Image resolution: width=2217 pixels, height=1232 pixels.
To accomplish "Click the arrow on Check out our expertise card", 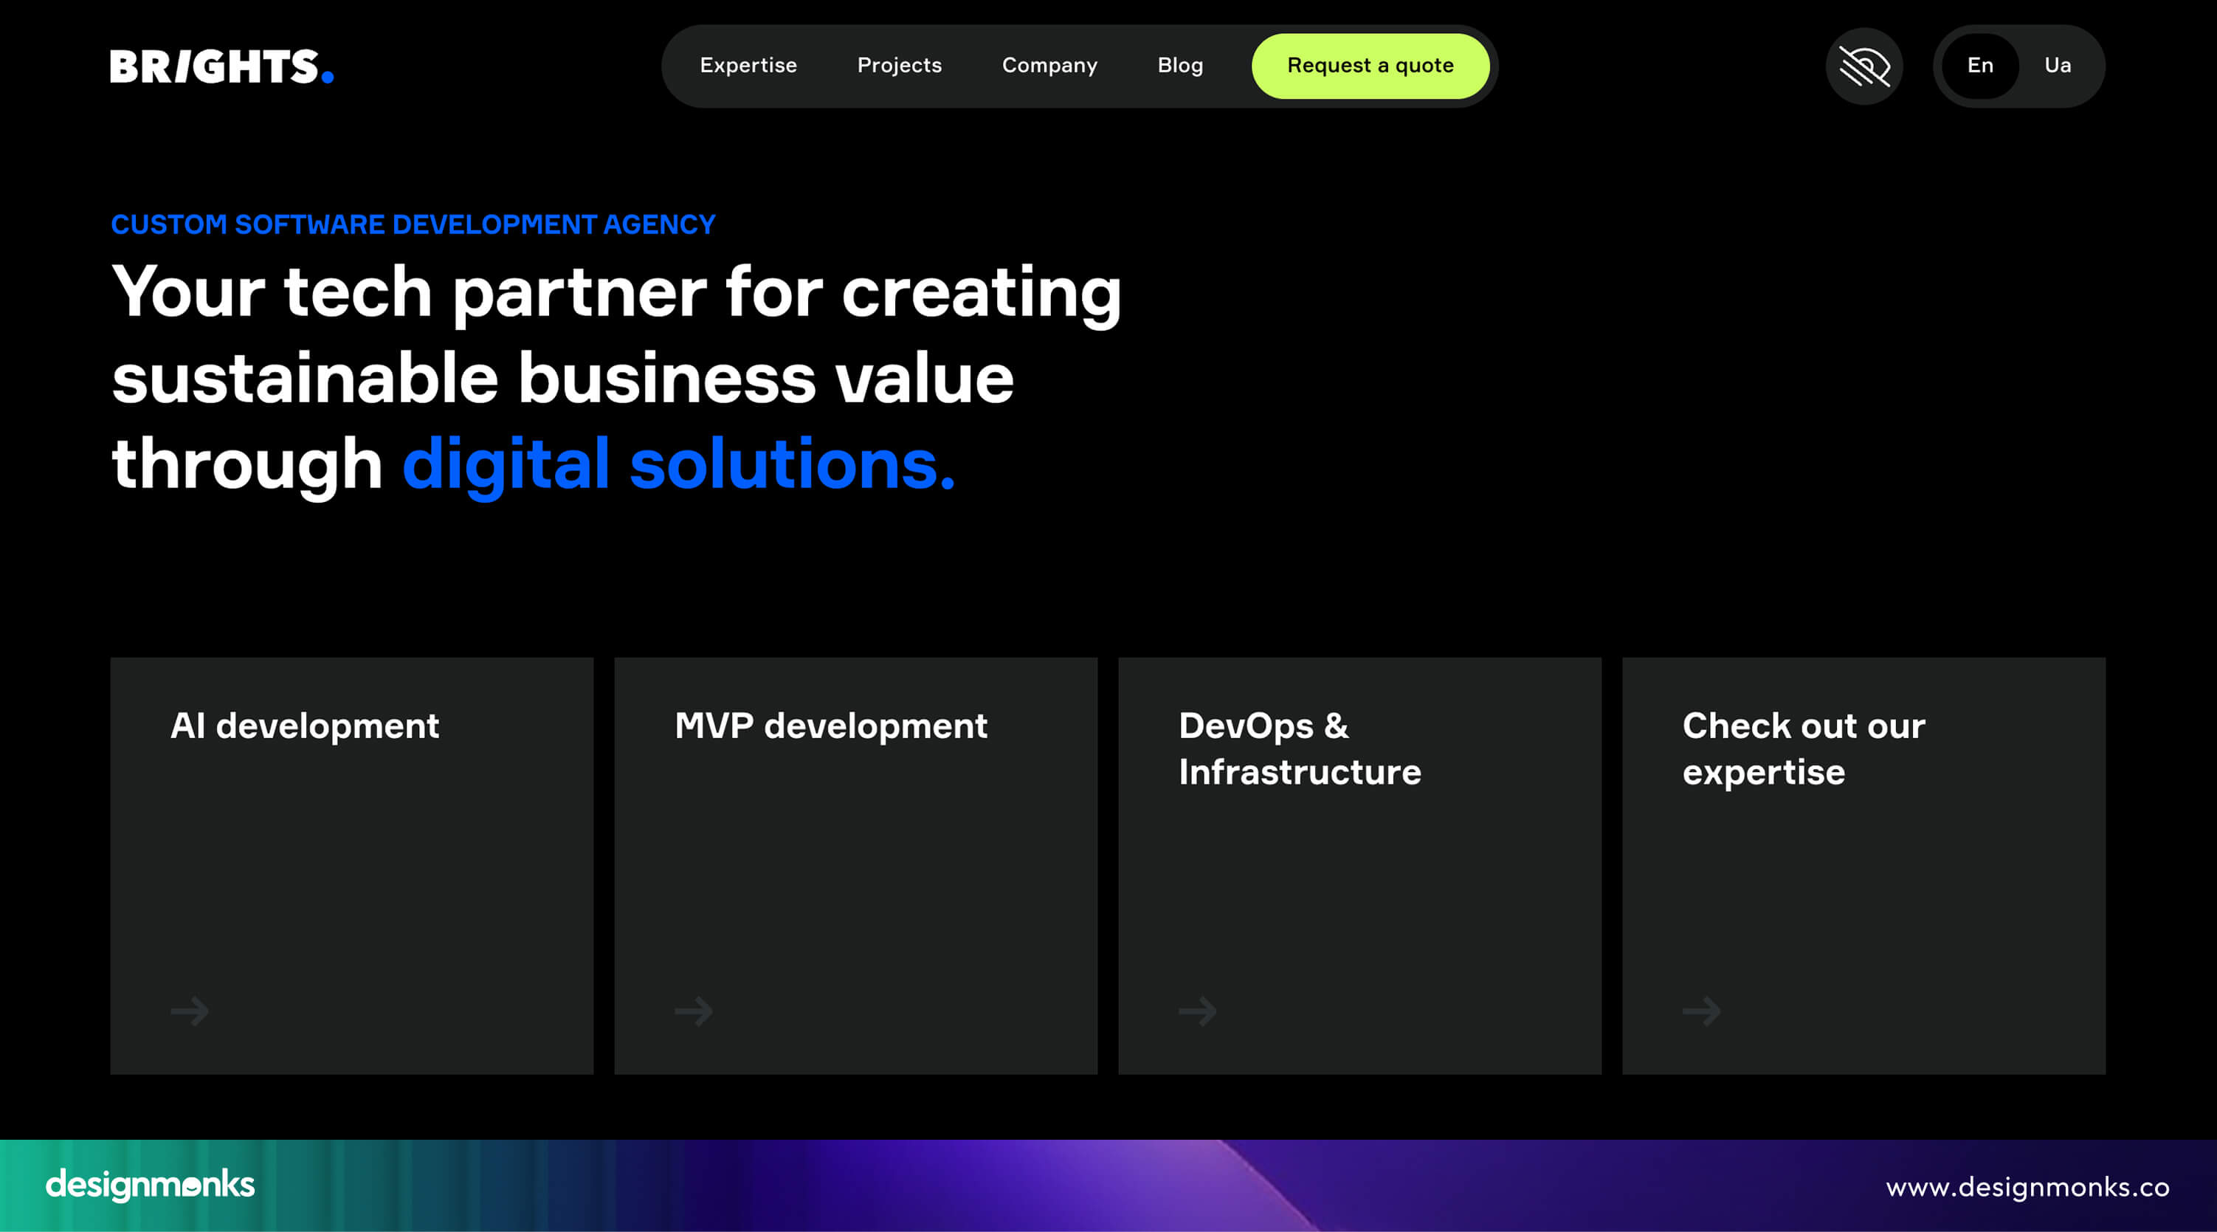I will (1701, 1011).
